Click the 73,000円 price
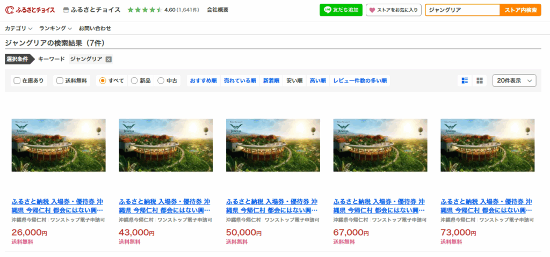This screenshot has width=550, height=257. pyautogui.click(x=459, y=232)
